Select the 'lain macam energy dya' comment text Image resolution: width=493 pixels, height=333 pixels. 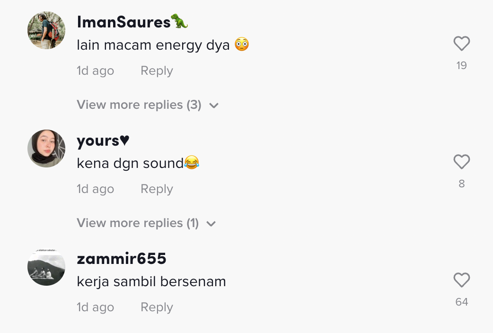pyautogui.click(x=153, y=45)
